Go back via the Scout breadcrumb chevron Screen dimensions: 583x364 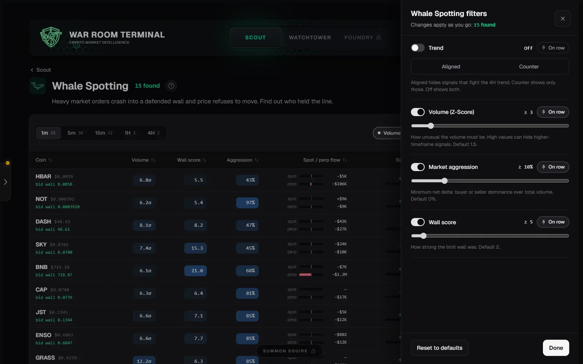click(x=32, y=70)
